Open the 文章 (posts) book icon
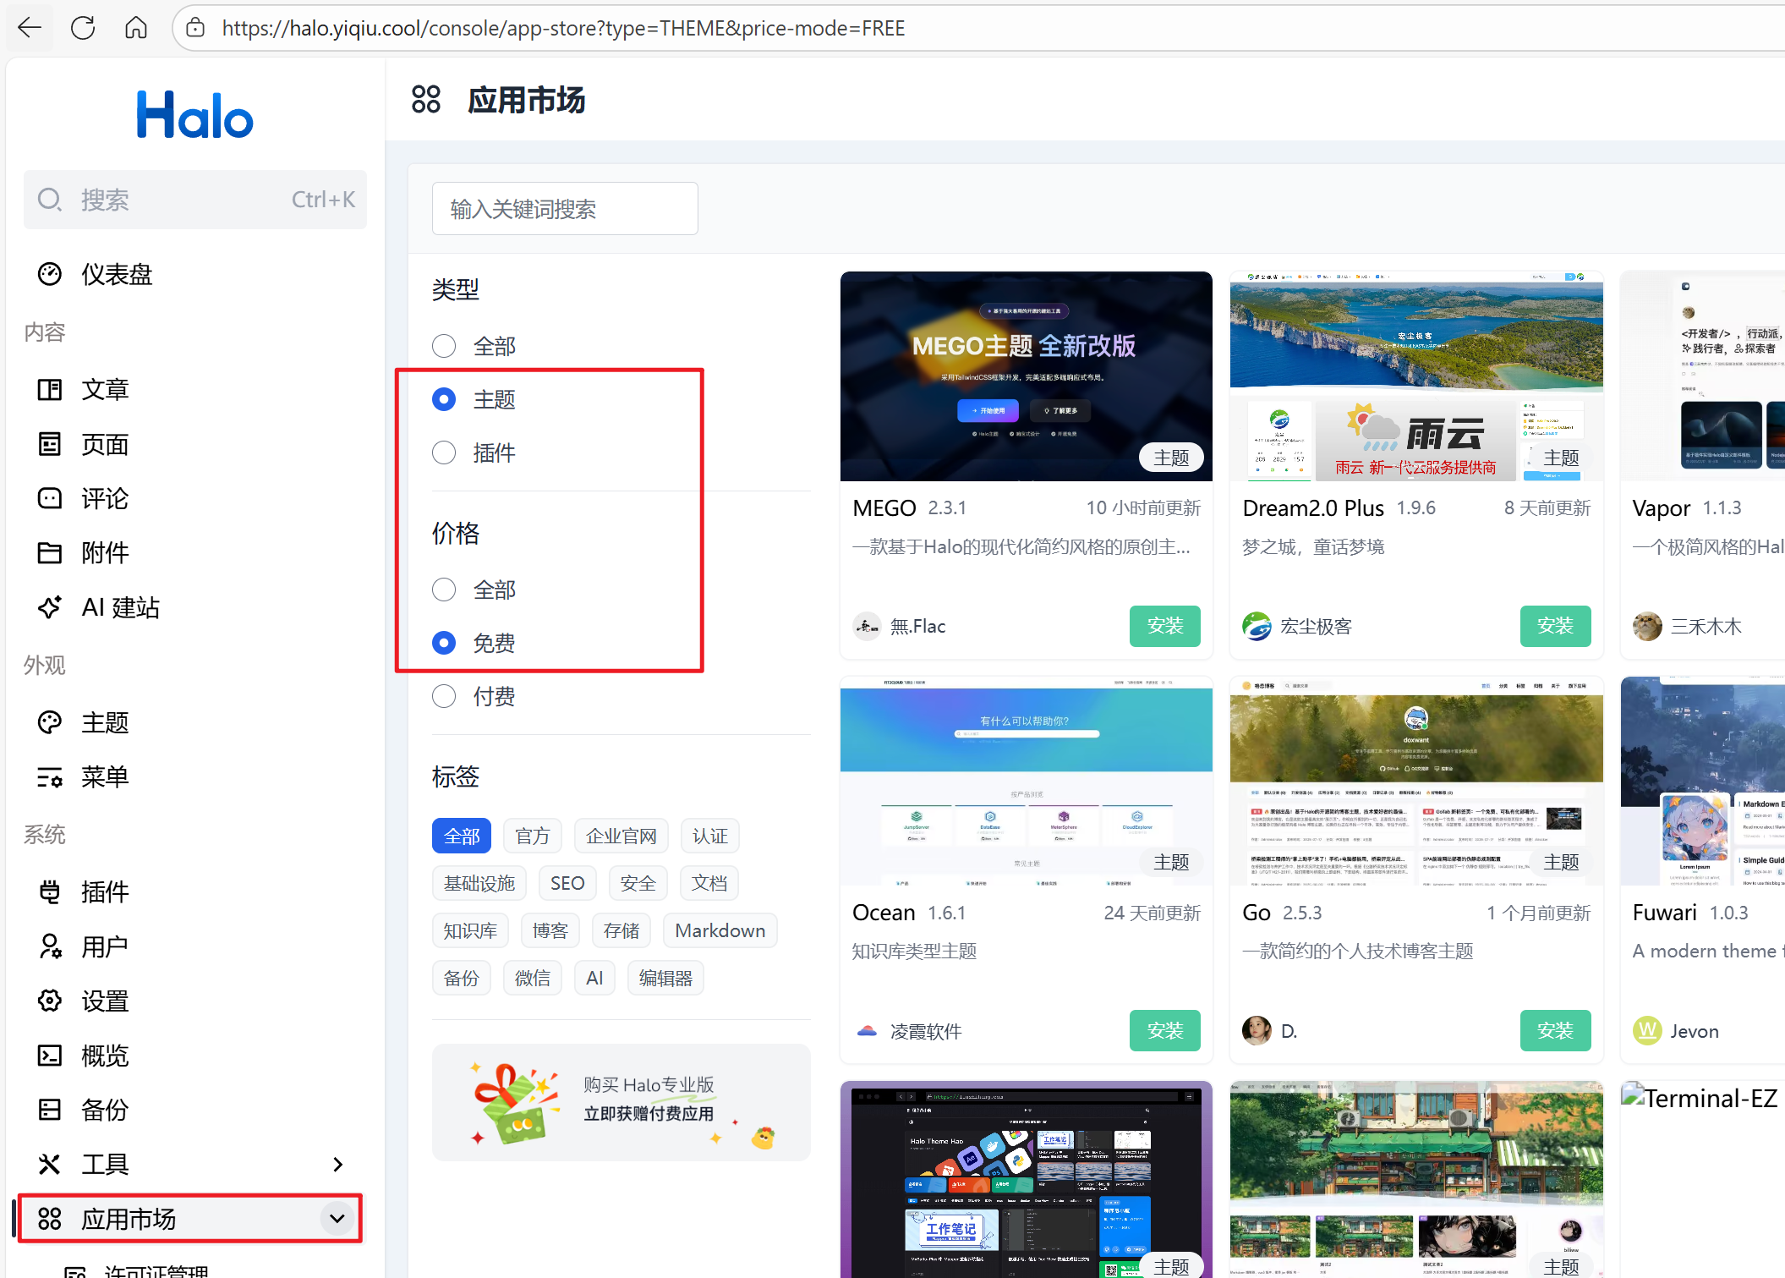This screenshot has width=1785, height=1278. pos(50,390)
